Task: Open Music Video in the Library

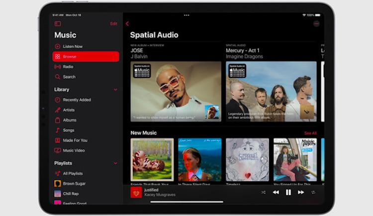Action: pyautogui.click(x=74, y=151)
